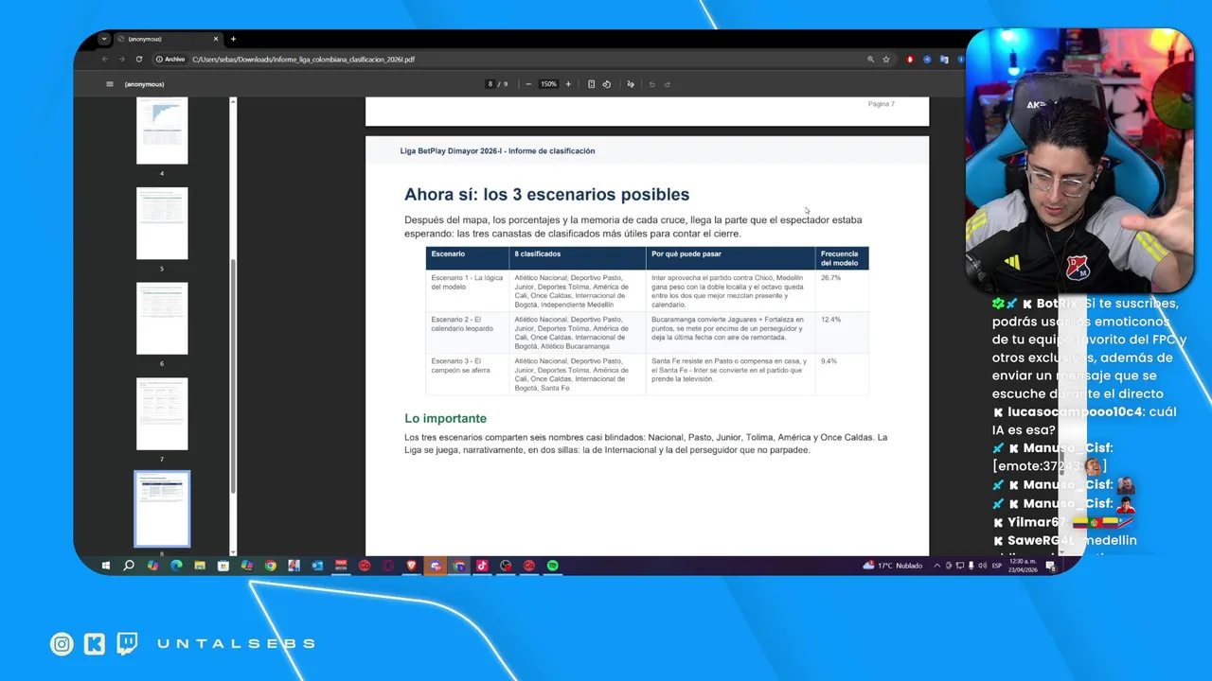This screenshot has height=681, width=1212.
Task: Open page 6 thumbnail in sidebar
Action: pos(162,319)
